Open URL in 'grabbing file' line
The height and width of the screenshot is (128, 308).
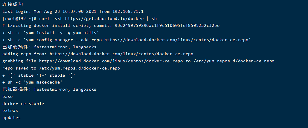[111, 61]
